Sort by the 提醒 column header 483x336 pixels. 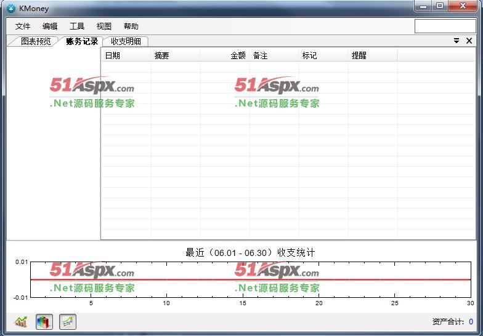pos(373,55)
